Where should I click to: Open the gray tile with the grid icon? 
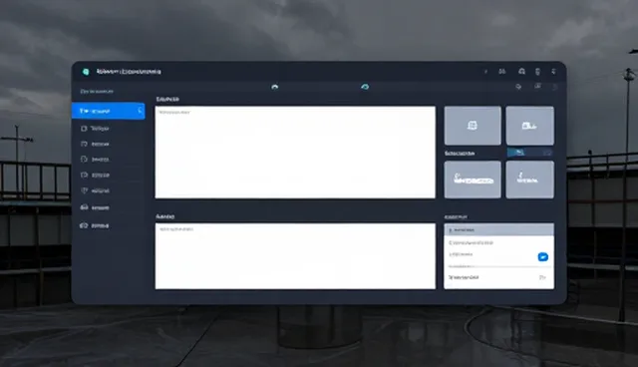click(473, 126)
